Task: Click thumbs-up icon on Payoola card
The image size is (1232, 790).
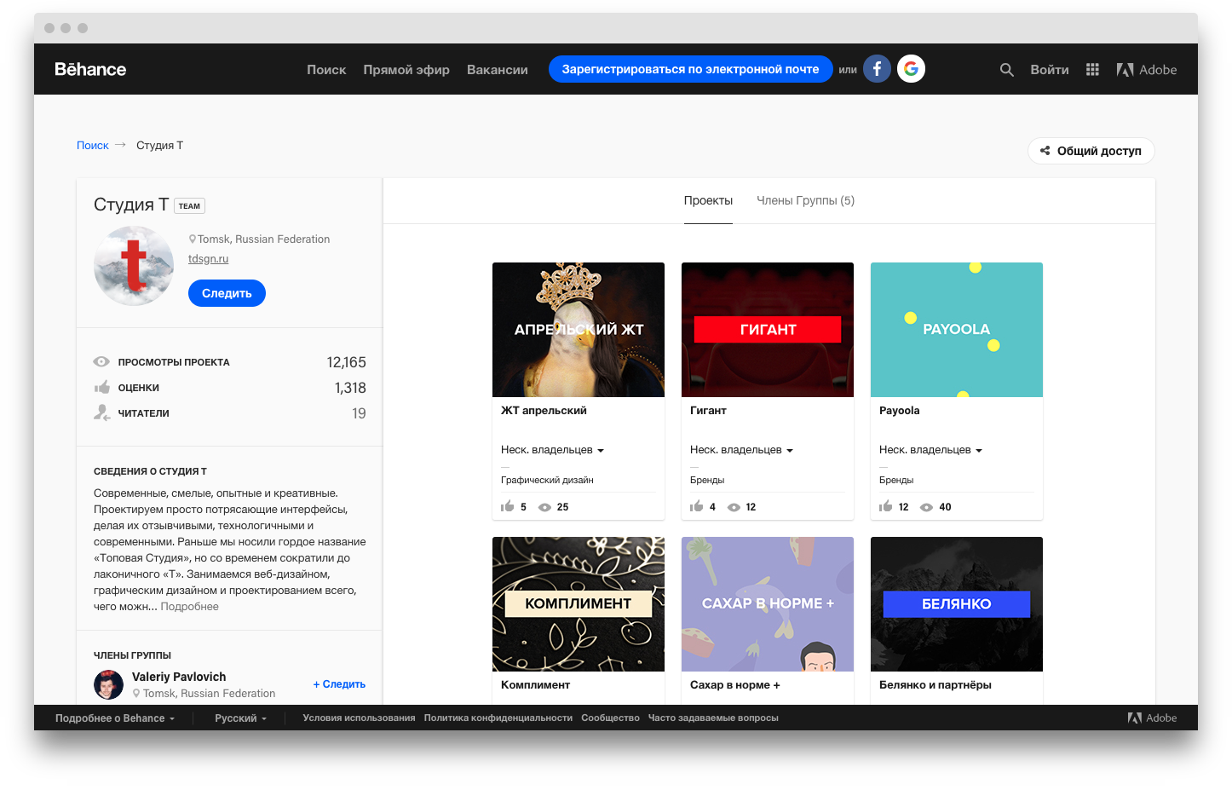Action: (x=886, y=506)
